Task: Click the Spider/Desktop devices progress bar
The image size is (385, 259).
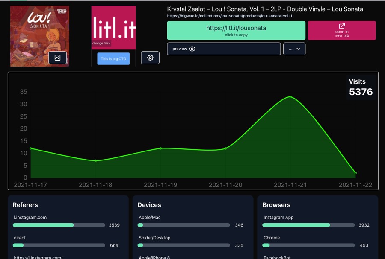Action: click(184, 245)
